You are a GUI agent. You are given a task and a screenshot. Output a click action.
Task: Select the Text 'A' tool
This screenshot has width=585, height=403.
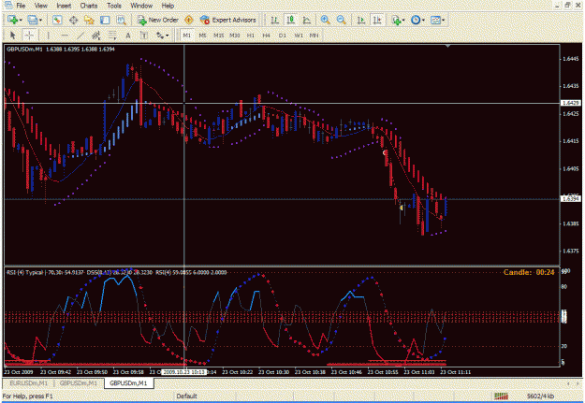(128, 36)
